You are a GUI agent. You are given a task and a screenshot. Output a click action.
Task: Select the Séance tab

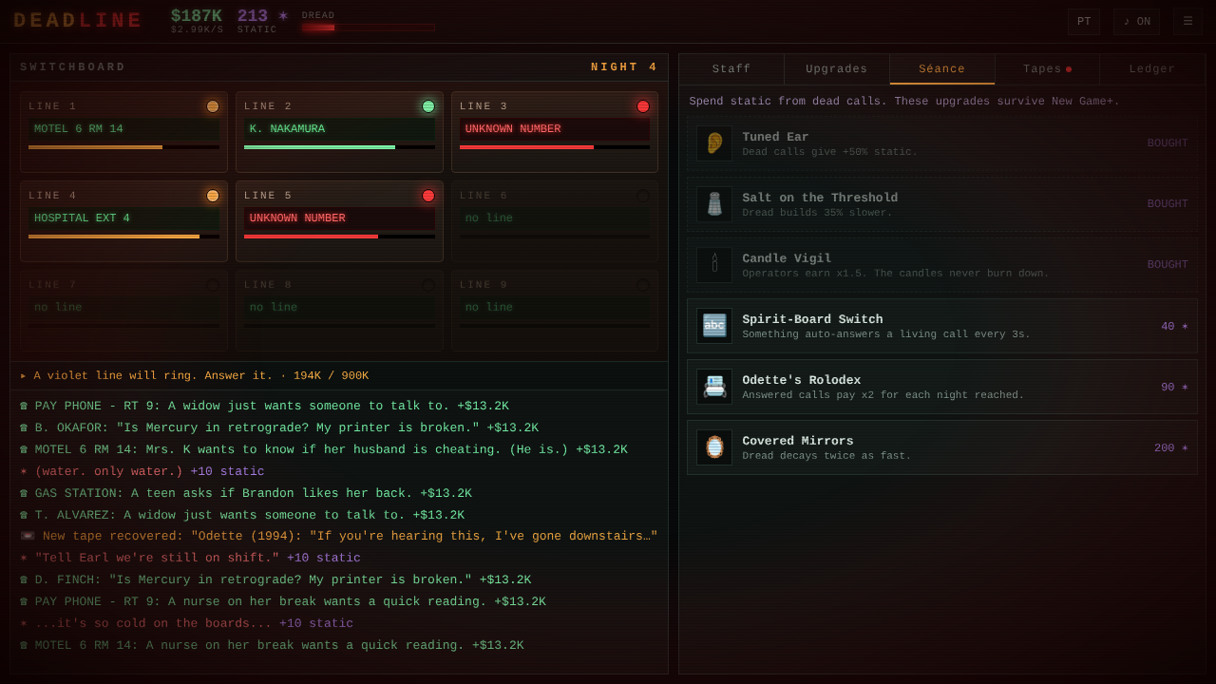[x=942, y=69]
